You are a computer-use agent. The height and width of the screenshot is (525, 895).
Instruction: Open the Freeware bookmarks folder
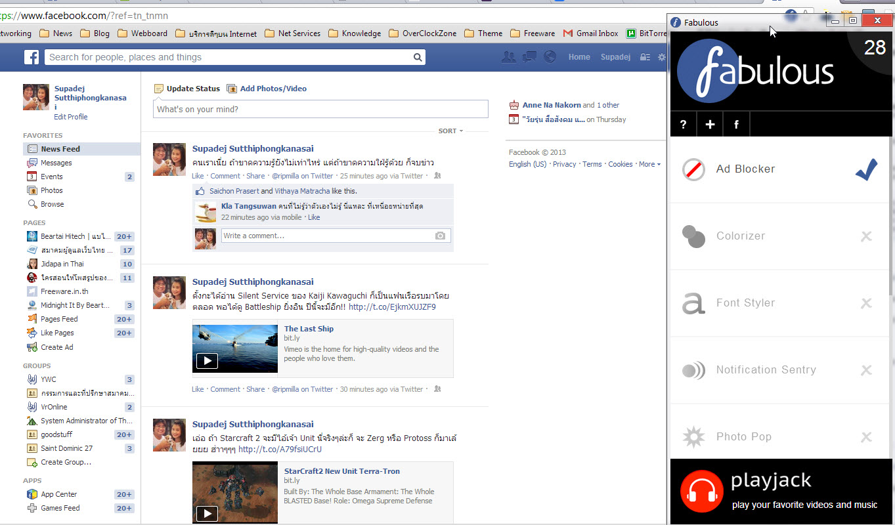coord(533,33)
